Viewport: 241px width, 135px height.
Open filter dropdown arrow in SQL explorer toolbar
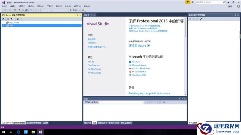point(14,19)
